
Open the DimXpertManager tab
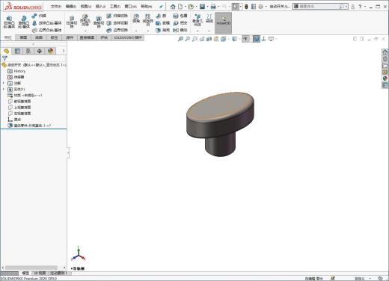click(40, 51)
